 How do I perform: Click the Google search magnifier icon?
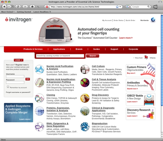148,7
